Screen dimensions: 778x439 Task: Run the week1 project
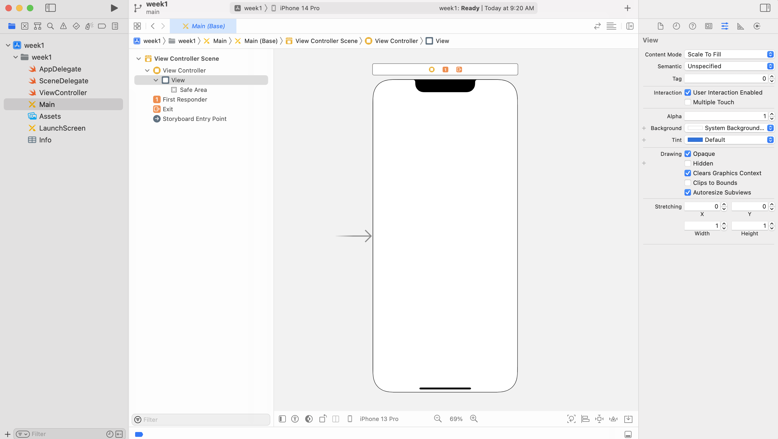[114, 8]
